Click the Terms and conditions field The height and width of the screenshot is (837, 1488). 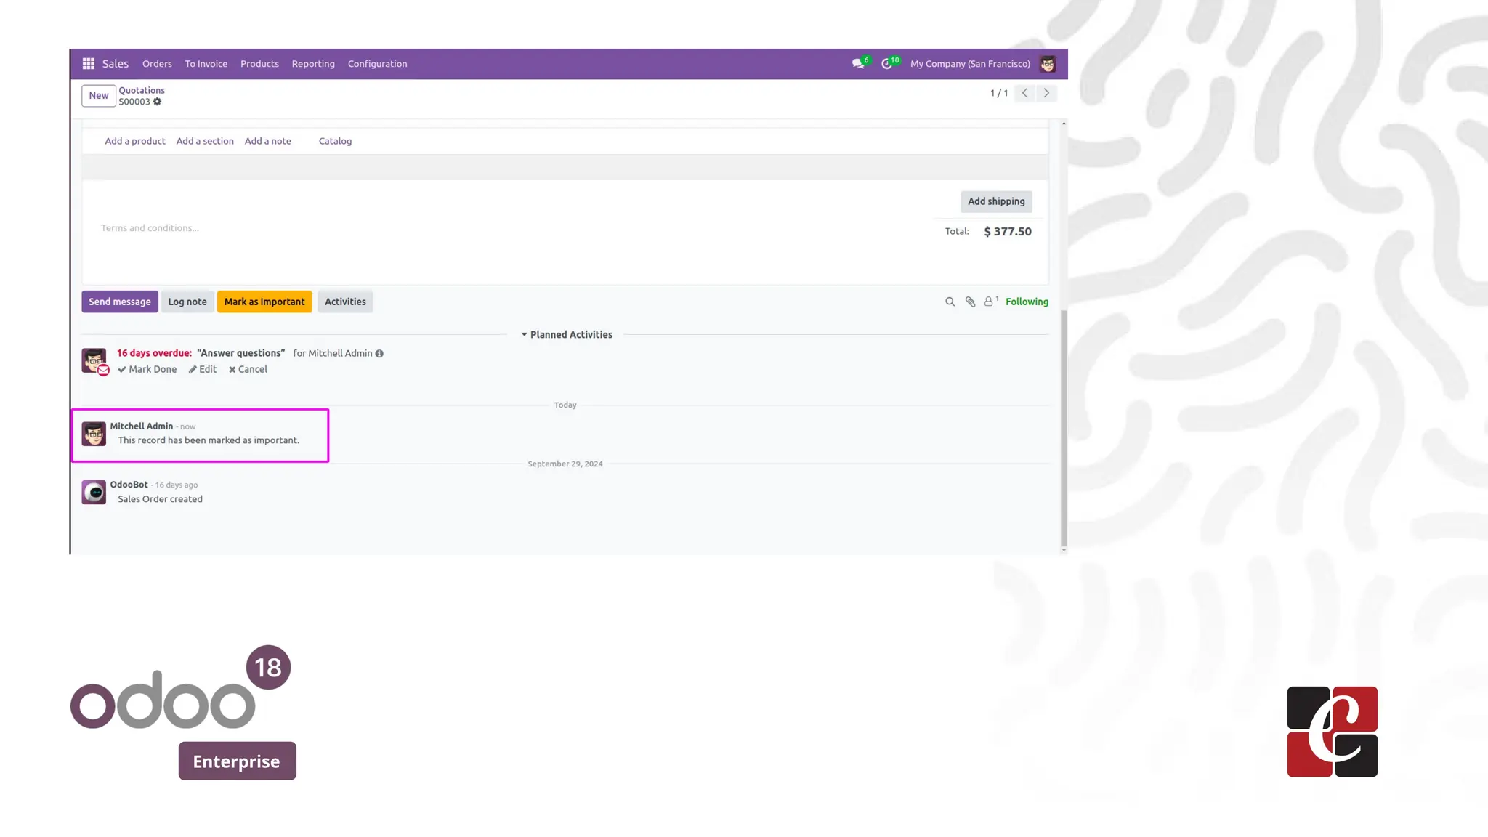[x=150, y=228]
